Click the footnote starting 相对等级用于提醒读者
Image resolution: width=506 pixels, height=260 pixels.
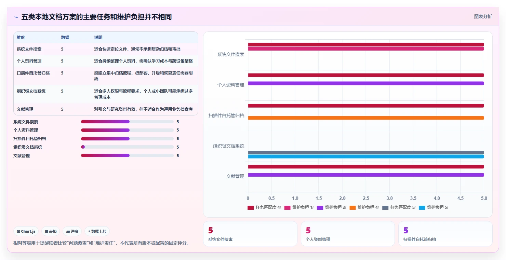[x=102, y=243]
